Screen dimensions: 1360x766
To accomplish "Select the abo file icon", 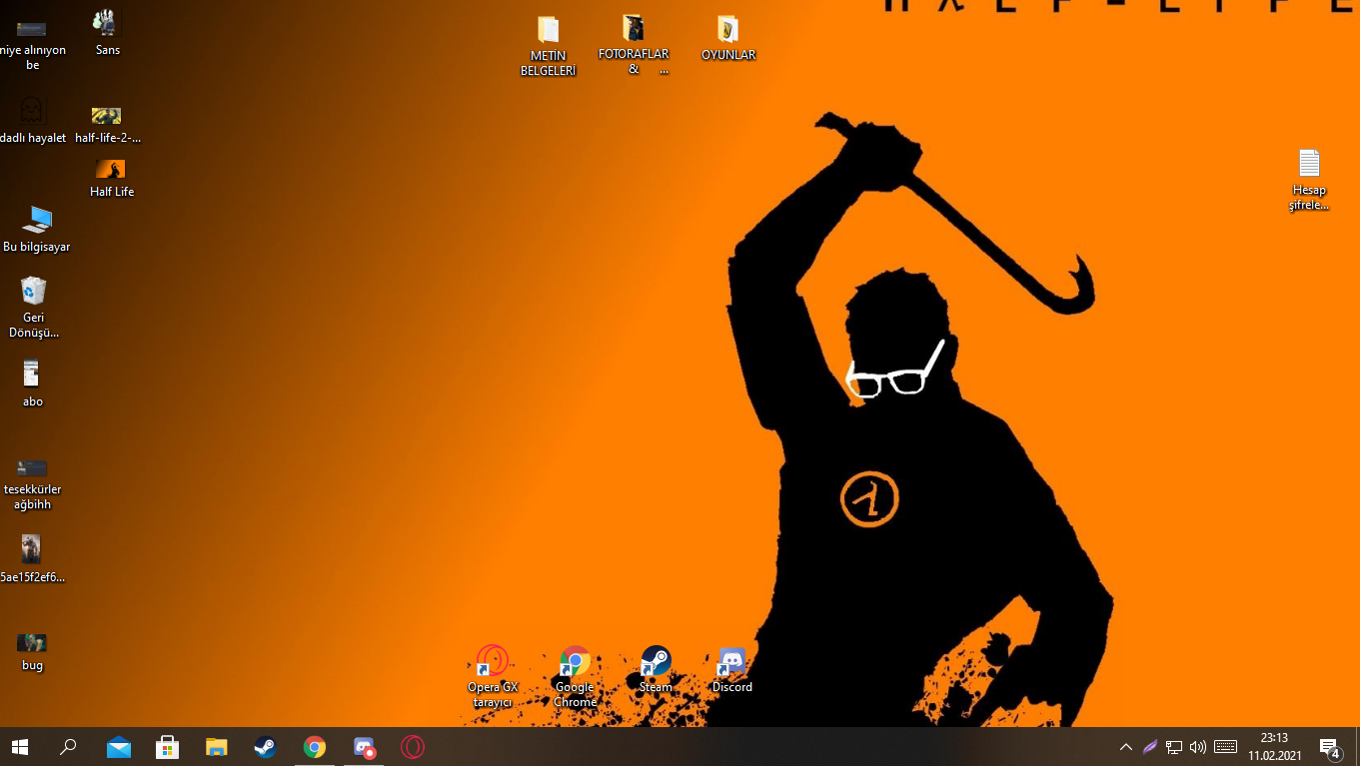I will click(33, 383).
